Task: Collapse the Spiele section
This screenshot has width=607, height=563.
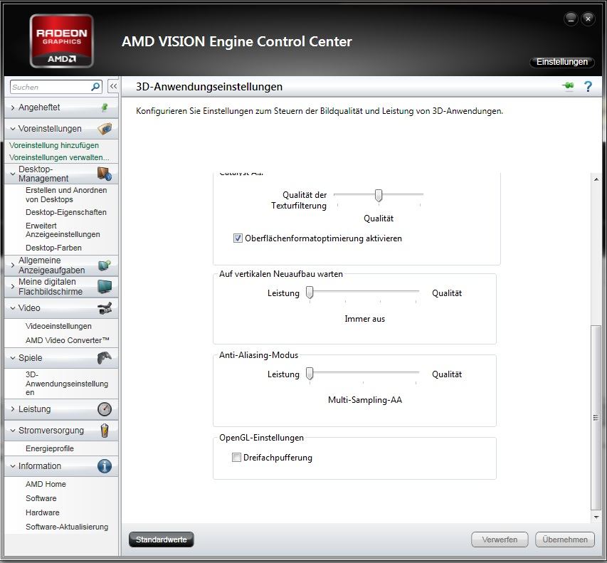Action: click(x=13, y=358)
